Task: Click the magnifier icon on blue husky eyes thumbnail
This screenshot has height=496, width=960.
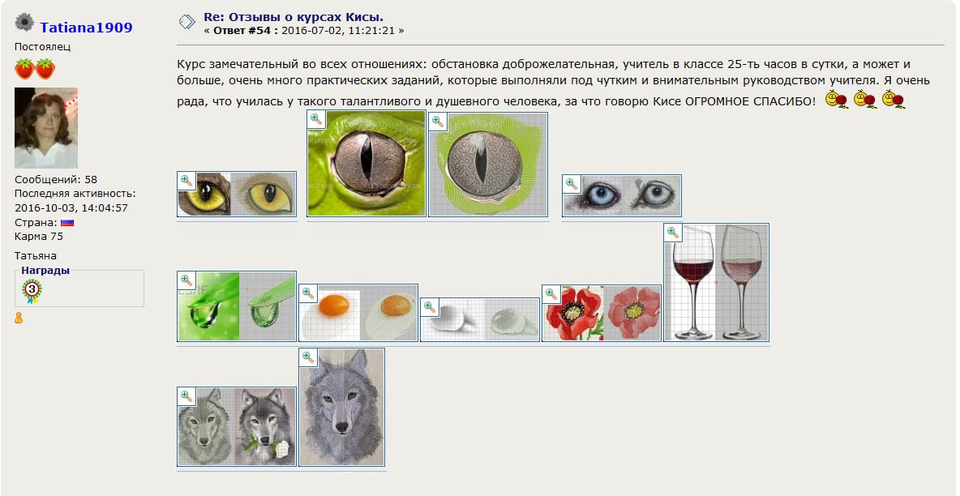Action: coord(572,184)
